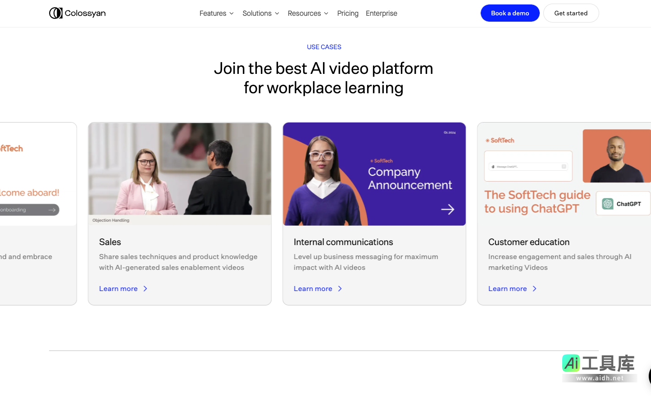Click the Colossyan logo icon

click(56, 13)
